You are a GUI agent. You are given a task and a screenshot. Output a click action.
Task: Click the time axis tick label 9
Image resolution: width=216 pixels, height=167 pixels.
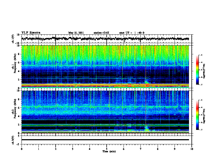pyautogui.click(x=175, y=149)
